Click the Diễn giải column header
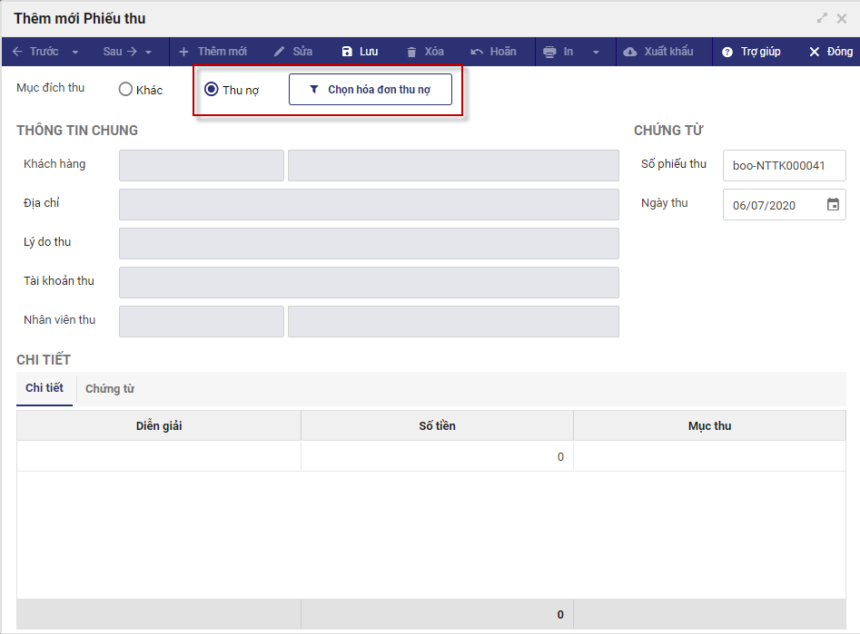The height and width of the screenshot is (634, 860). click(159, 425)
